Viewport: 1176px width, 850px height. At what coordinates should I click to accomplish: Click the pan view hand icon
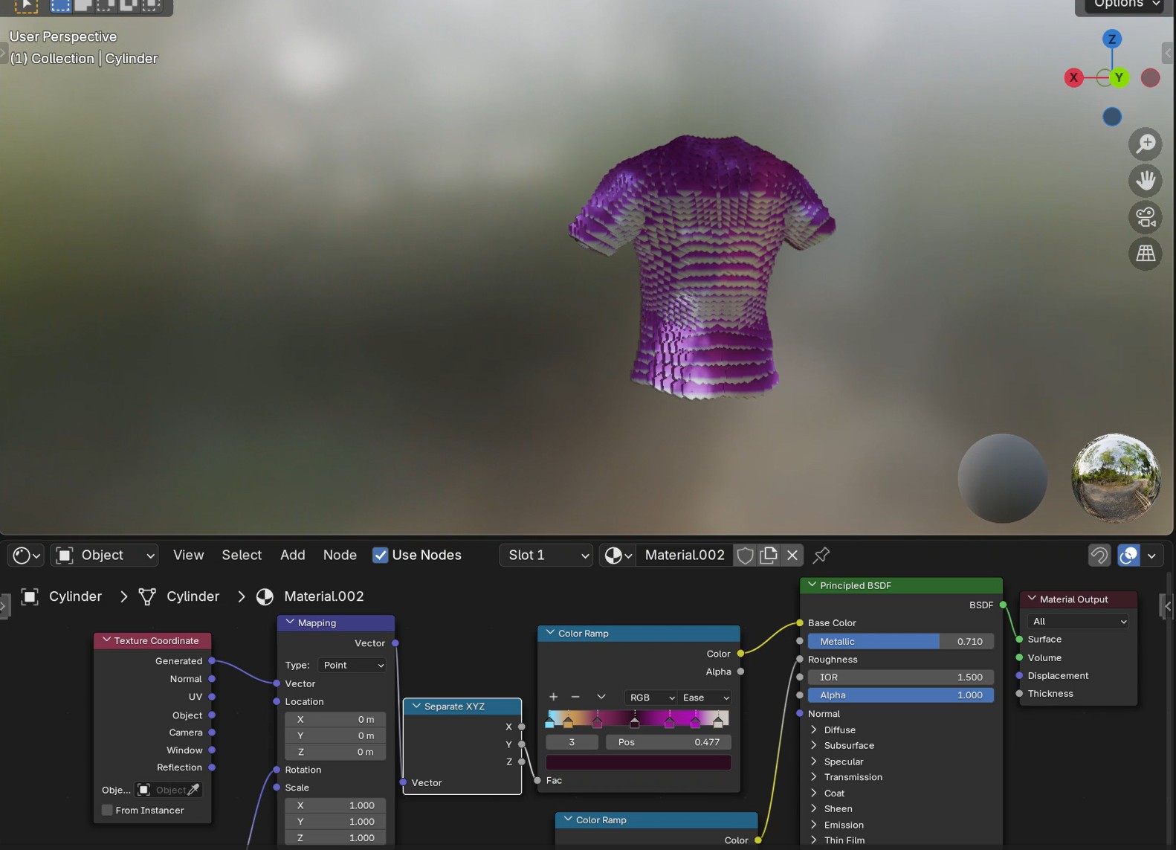click(x=1145, y=180)
